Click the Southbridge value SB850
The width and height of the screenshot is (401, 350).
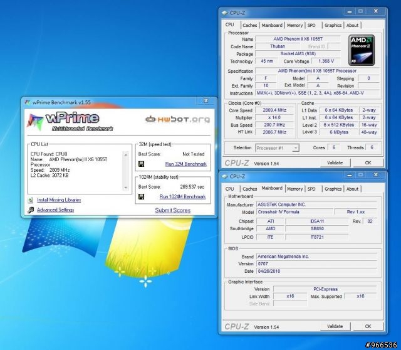coord(317,229)
